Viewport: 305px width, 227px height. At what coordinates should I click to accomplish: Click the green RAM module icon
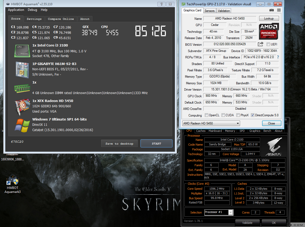(x=22, y=88)
